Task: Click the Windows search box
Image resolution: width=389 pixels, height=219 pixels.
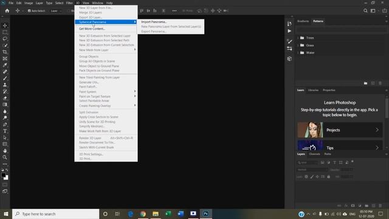Action: 55,214
